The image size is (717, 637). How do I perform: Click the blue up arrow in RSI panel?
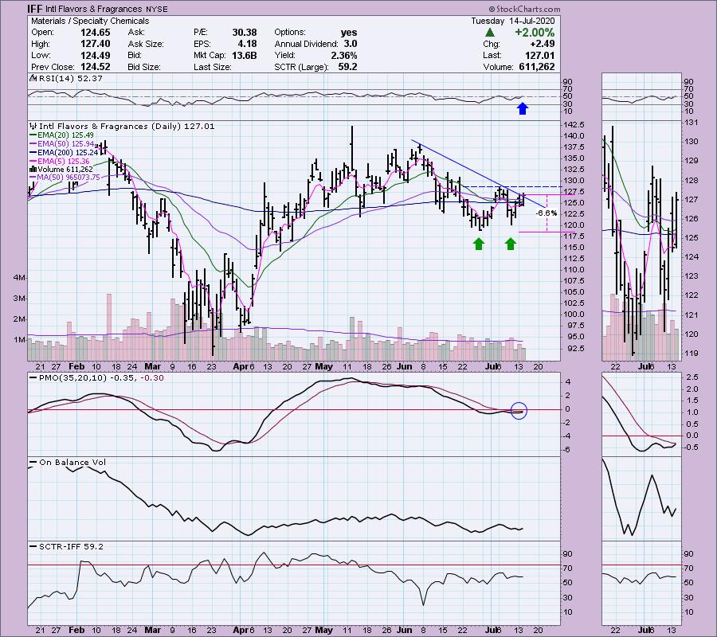[x=523, y=108]
